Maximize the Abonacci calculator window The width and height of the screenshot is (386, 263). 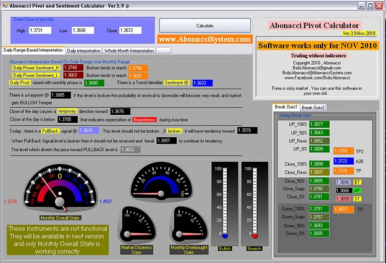370,6
